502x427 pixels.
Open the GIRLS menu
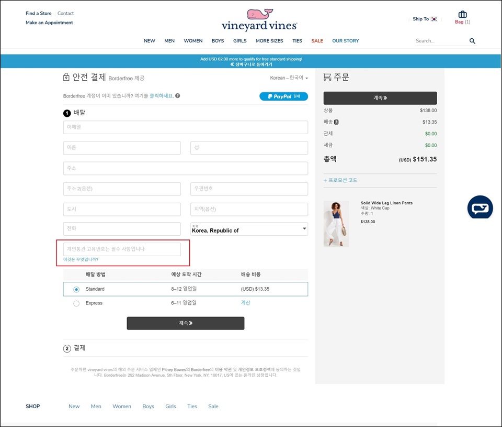[240, 41]
